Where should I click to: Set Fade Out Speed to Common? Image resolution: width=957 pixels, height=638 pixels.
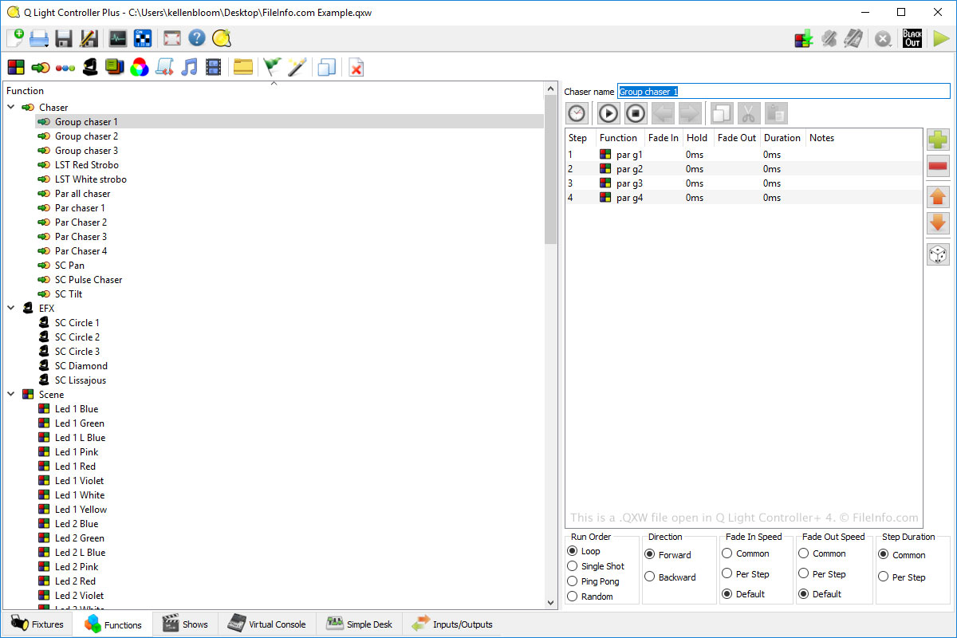[821, 553]
